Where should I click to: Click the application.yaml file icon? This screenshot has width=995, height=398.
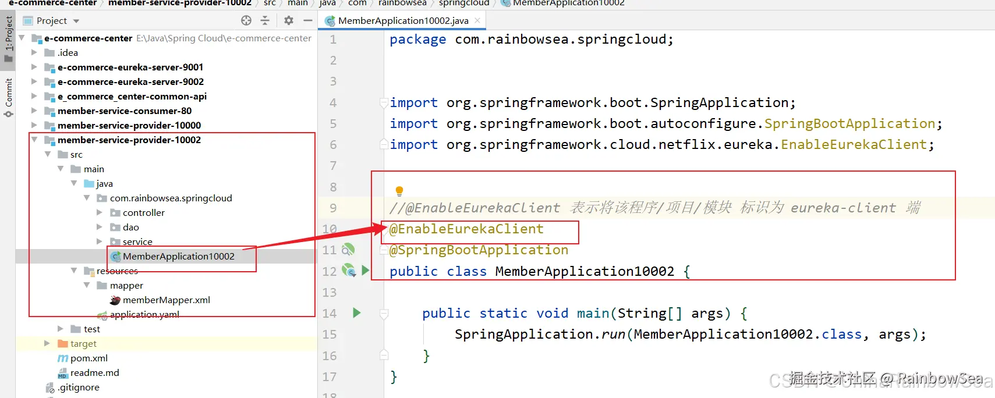[102, 315]
